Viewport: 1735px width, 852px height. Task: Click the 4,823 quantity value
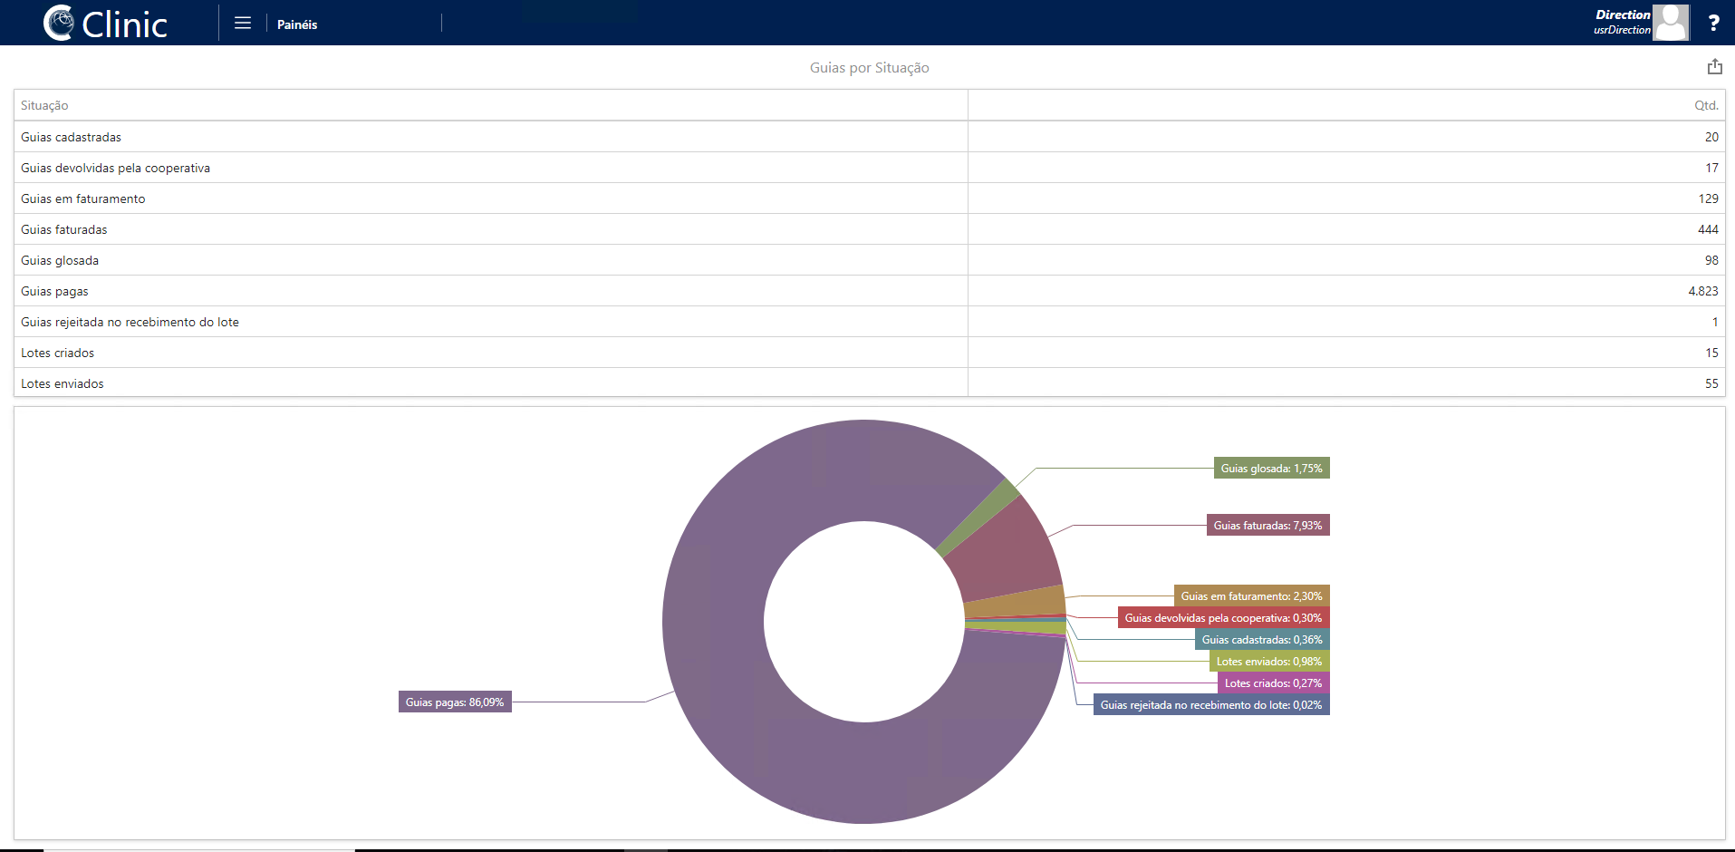[1702, 291]
